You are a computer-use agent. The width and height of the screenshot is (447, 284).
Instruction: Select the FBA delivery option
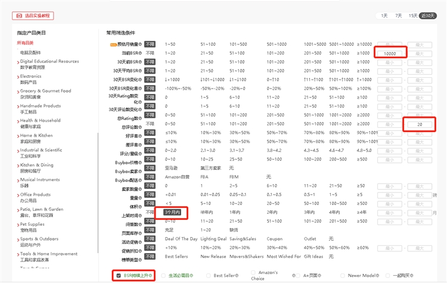click(x=204, y=177)
